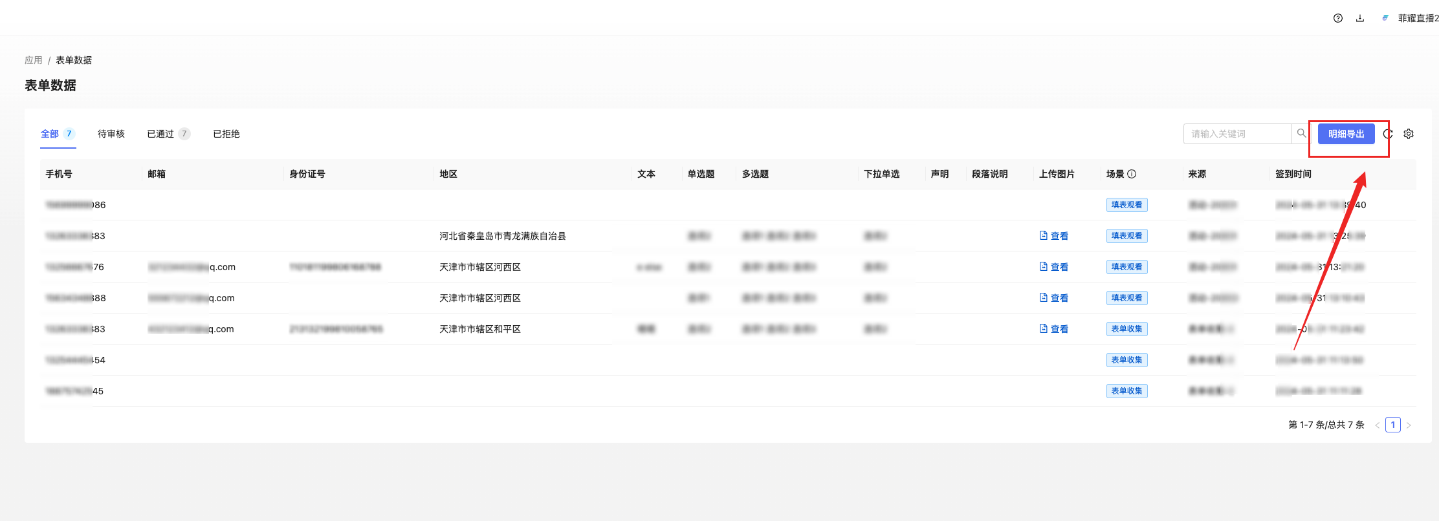Click 查看 in 天津市市辖区和平区 row
This screenshot has width=1439, height=521.
[1054, 329]
